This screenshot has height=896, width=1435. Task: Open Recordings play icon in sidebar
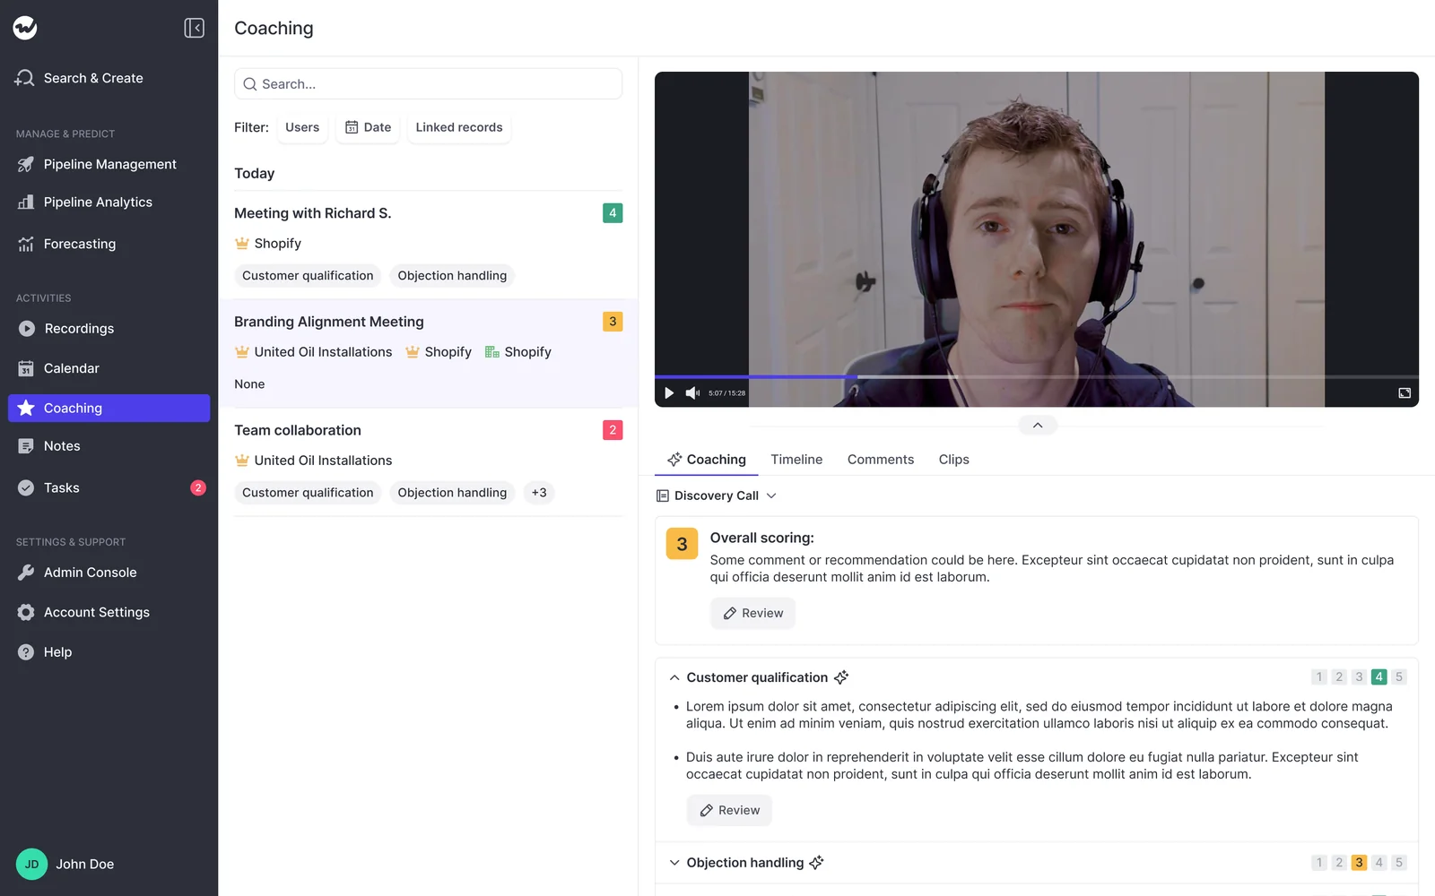click(27, 329)
